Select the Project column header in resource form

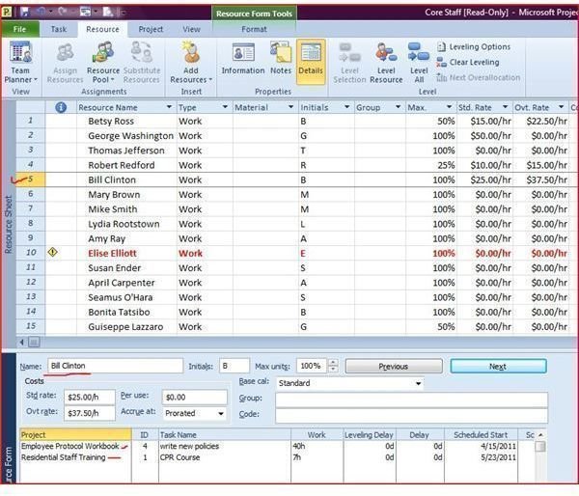pyautogui.click(x=75, y=434)
